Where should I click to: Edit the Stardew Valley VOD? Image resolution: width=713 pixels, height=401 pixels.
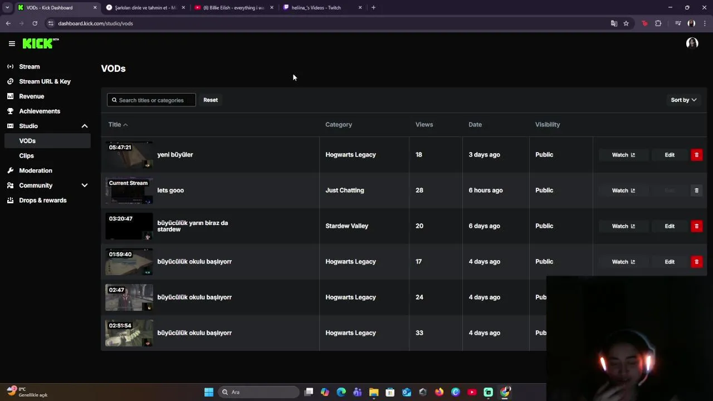tap(670, 226)
